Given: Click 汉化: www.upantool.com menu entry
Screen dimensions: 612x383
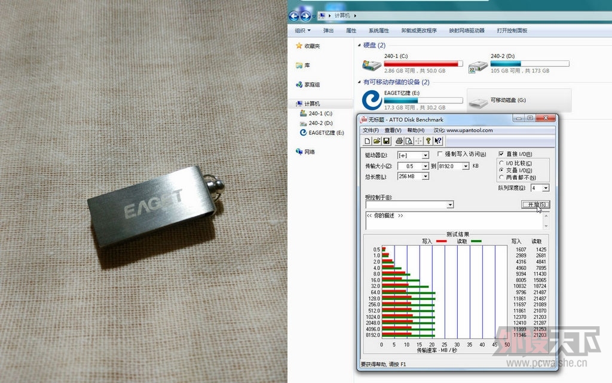Looking at the screenshot, I should (463, 130).
